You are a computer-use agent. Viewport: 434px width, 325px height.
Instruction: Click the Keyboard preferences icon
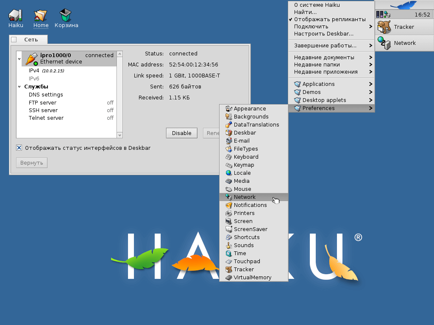tap(228, 157)
